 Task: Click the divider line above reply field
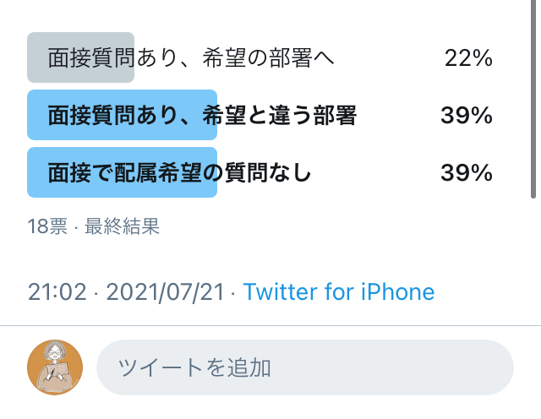[270, 326]
